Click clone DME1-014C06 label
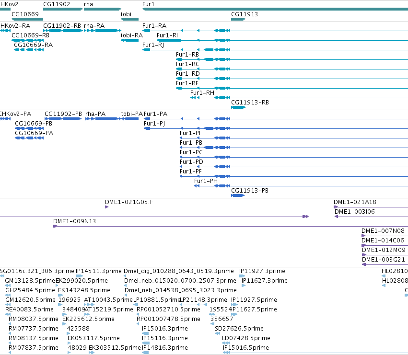 (383, 241)
